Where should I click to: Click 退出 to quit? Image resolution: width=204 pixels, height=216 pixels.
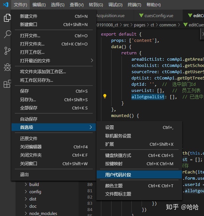click(x=54, y=174)
